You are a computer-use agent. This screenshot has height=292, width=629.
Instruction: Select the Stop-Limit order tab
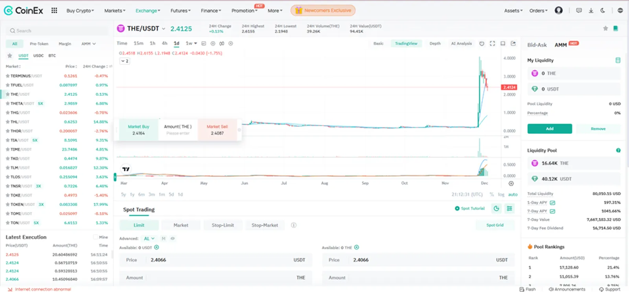(x=223, y=225)
